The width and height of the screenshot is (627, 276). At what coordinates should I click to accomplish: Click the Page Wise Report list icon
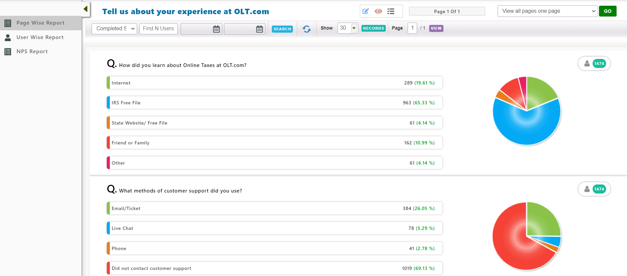[8, 23]
